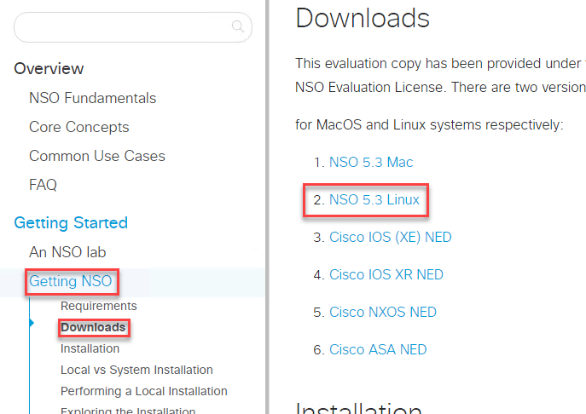The image size is (586, 414).
Task: Open Local vs System Installation subsection
Action: [136, 370]
